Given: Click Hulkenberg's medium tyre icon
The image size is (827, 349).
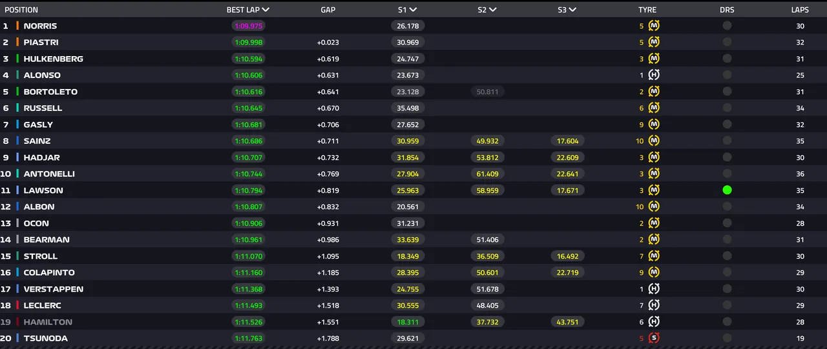Looking at the screenshot, I should coord(654,59).
